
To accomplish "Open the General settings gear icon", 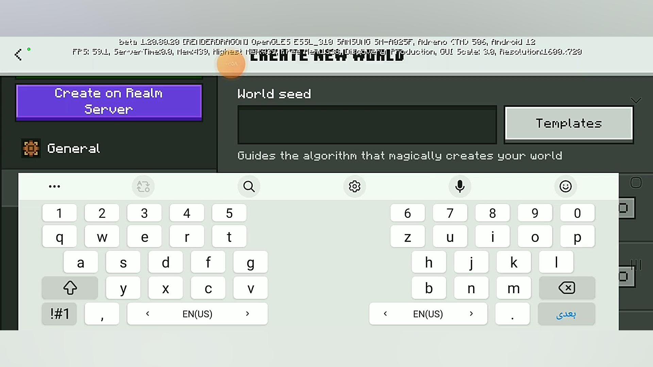I will tap(31, 148).
